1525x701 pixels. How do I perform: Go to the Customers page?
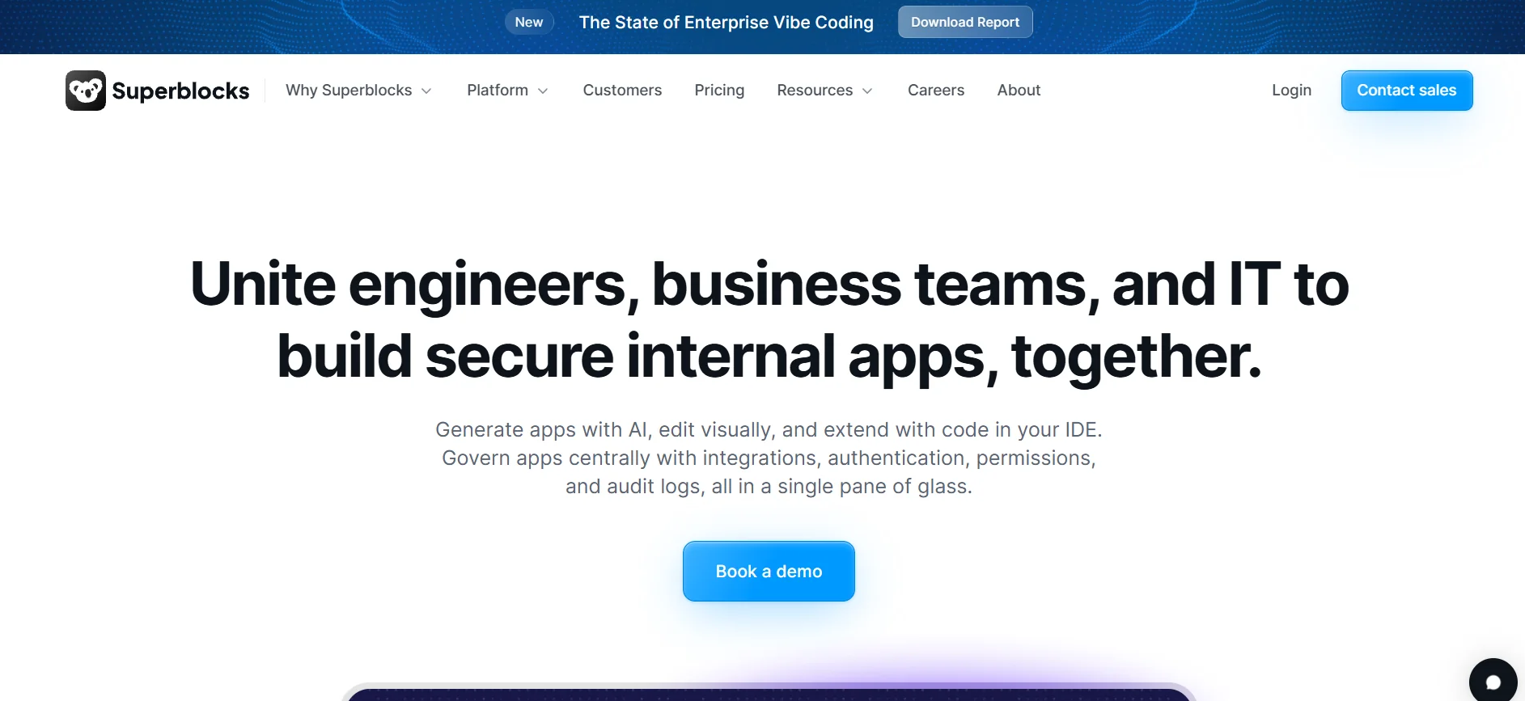point(622,91)
